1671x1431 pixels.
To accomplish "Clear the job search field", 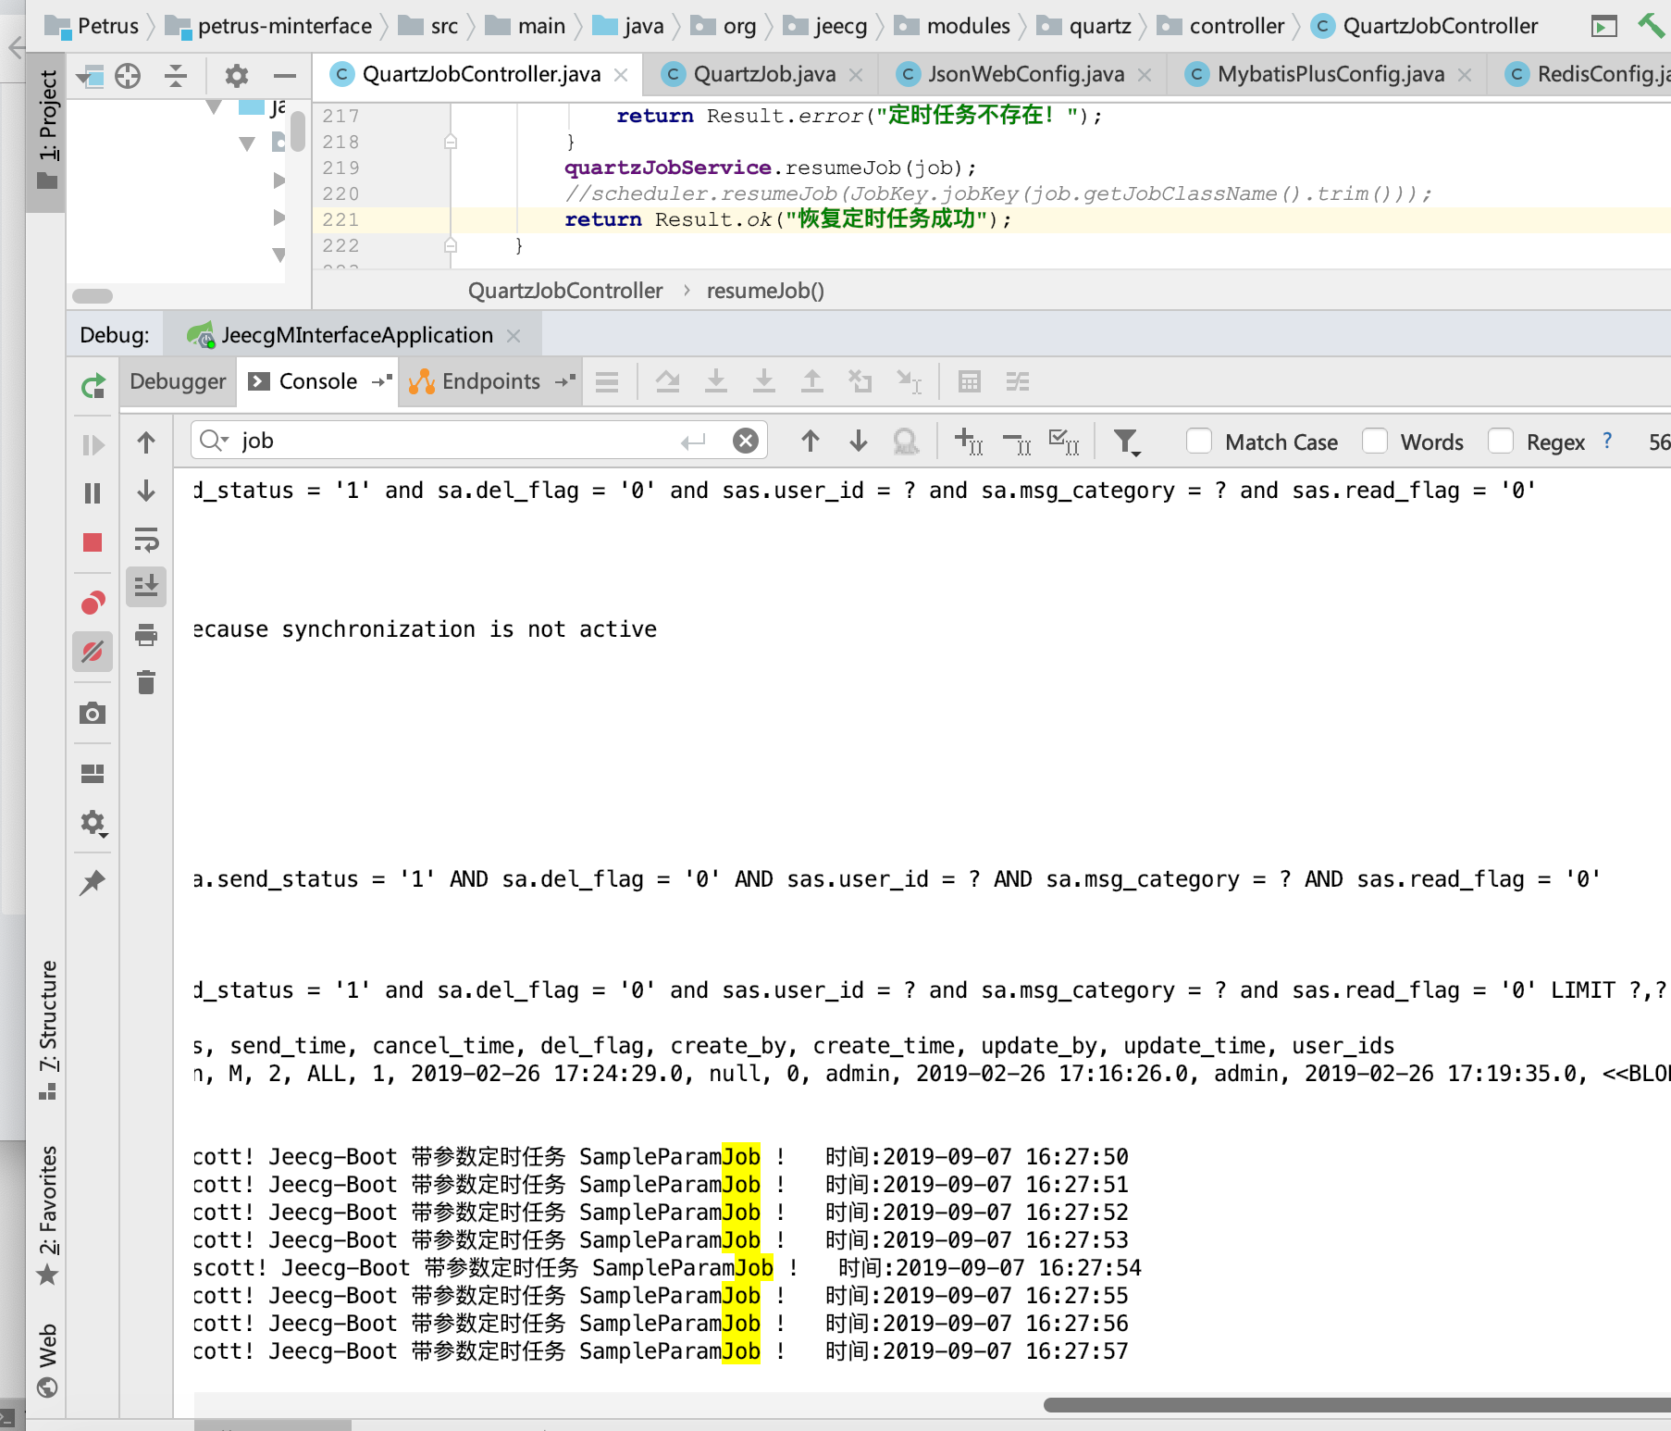I will click(745, 441).
